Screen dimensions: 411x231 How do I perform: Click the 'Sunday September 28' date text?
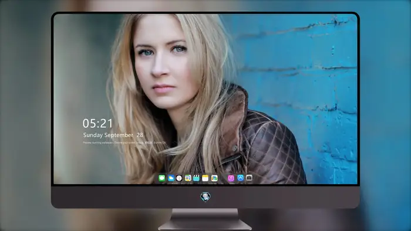point(113,135)
